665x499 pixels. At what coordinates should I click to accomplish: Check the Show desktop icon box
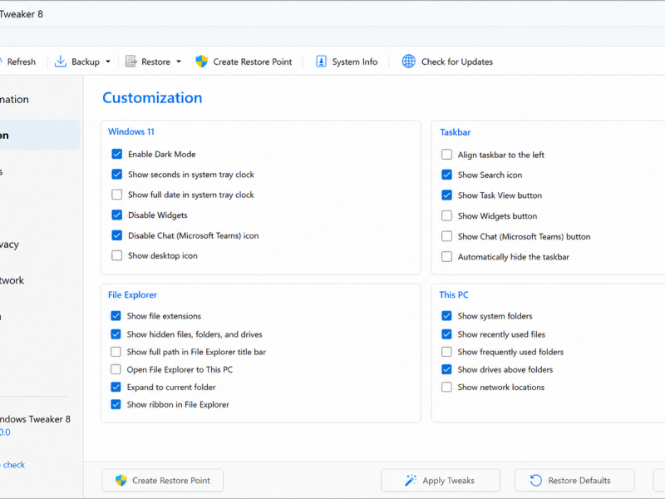(x=116, y=255)
